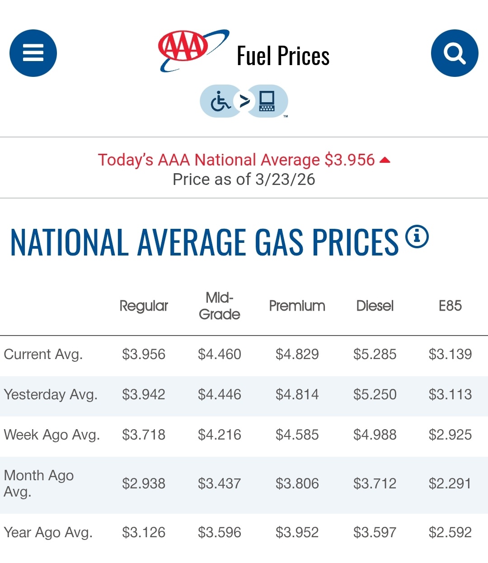This screenshot has height=563, width=488.
Task: Click the search magnifier icon
Action: point(454,53)
